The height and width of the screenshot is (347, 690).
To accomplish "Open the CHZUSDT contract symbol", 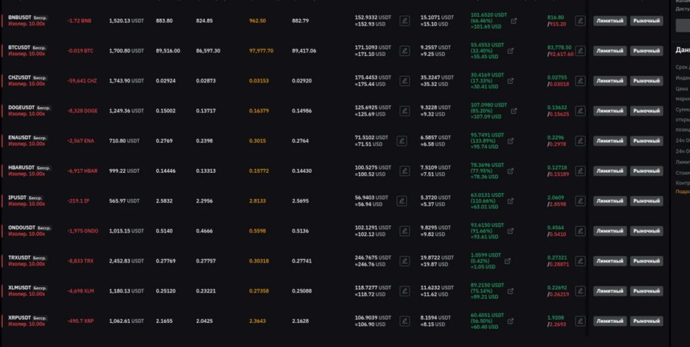I will [x=20, y=78].
